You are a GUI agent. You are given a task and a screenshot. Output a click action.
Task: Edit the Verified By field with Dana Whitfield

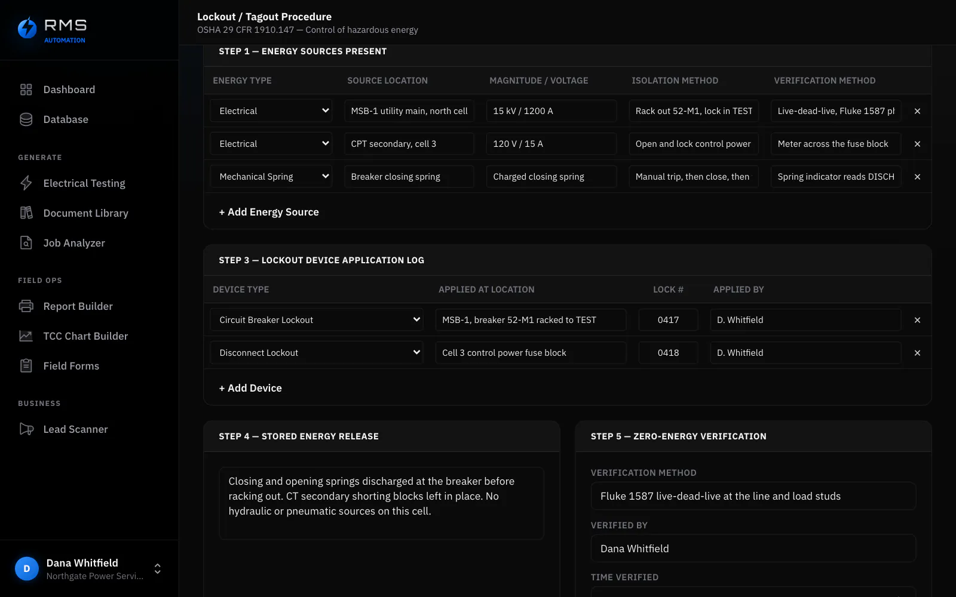[753, 549]
